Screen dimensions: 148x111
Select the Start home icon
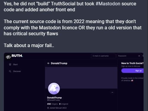[10, 65]
